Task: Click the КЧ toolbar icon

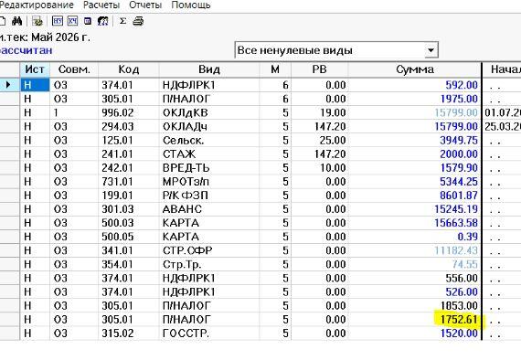Action: (x=72, y=21)
